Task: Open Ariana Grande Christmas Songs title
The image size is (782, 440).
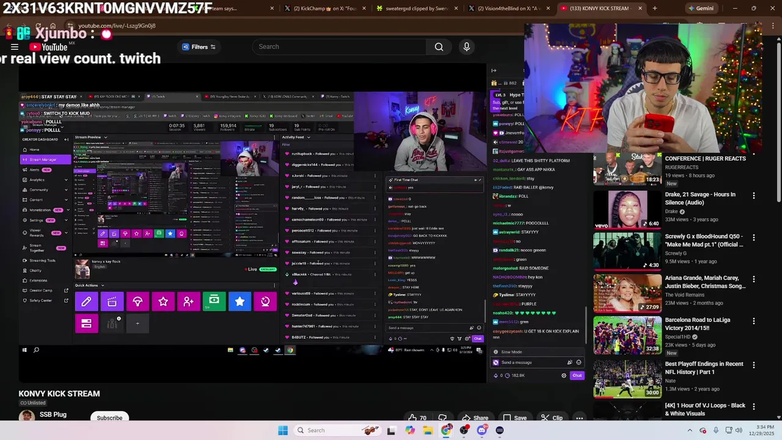Action: coord(705,282)
